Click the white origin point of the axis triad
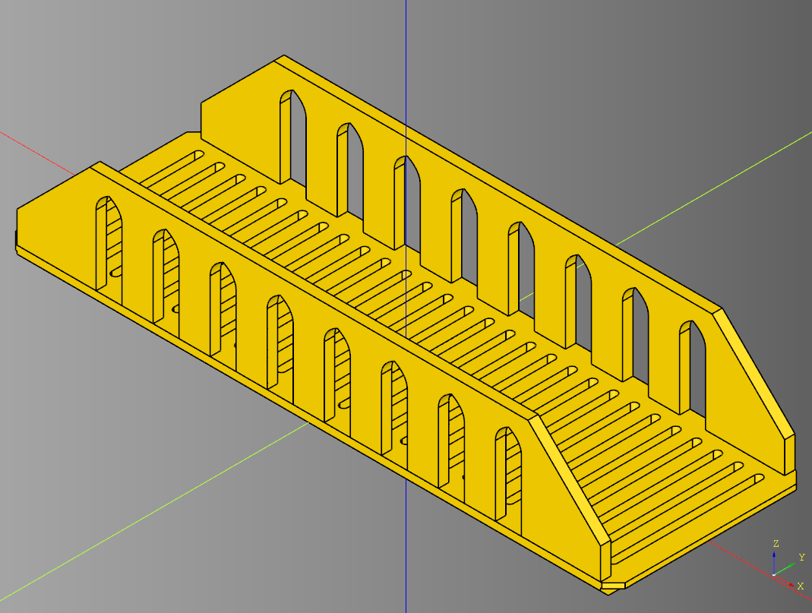This screenshot has height=613, width=812. coord(774,575)
